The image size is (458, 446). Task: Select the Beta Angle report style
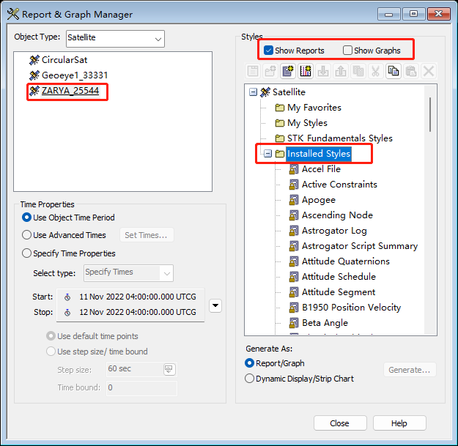[325, 323]
